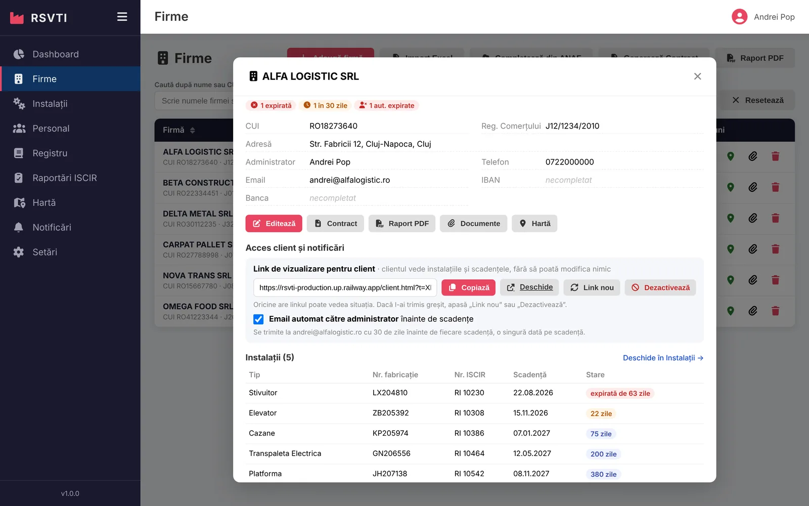Open Registru in the sidebar
Viewport: 809px width, 506px height.
(x=70, y=153)
